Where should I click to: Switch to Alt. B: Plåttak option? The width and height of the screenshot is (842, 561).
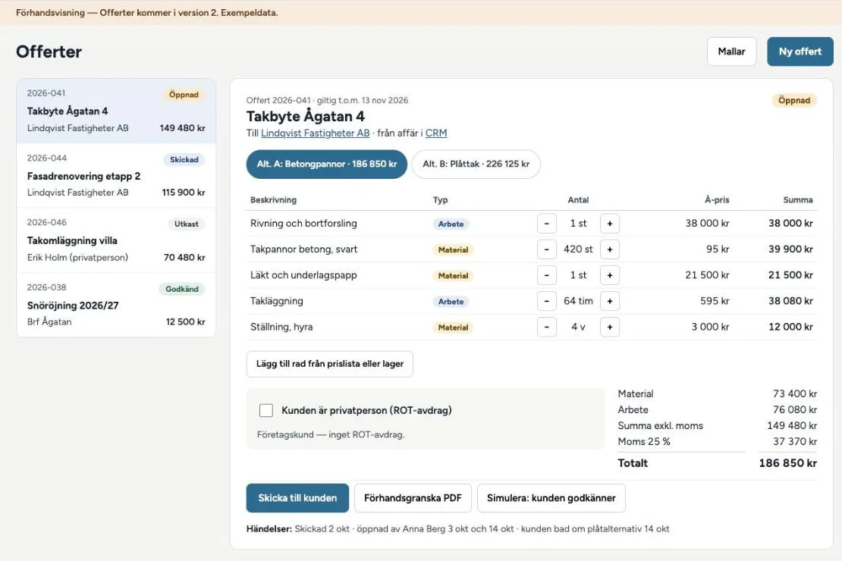point(476,165)
